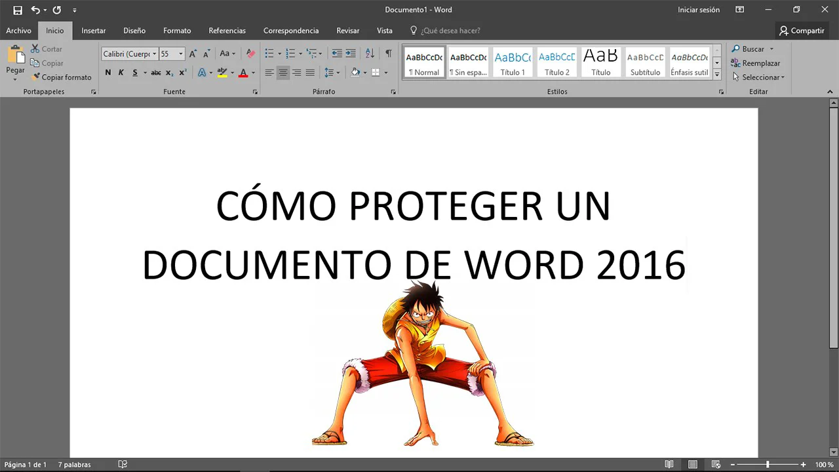Increase indent using the ribbon icon

(351, 54)
